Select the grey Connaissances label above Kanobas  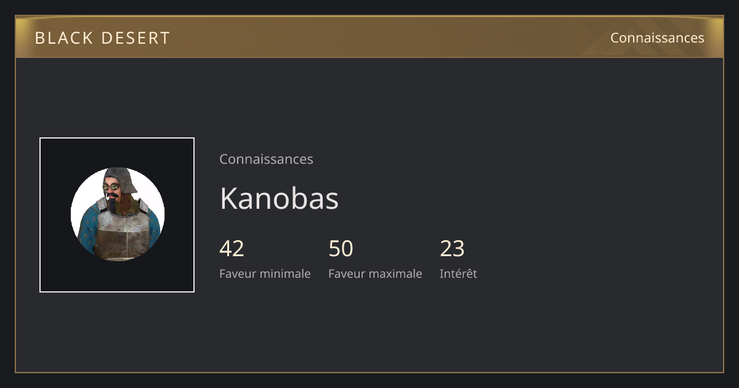pyautogui.click(x=266, y=159)
